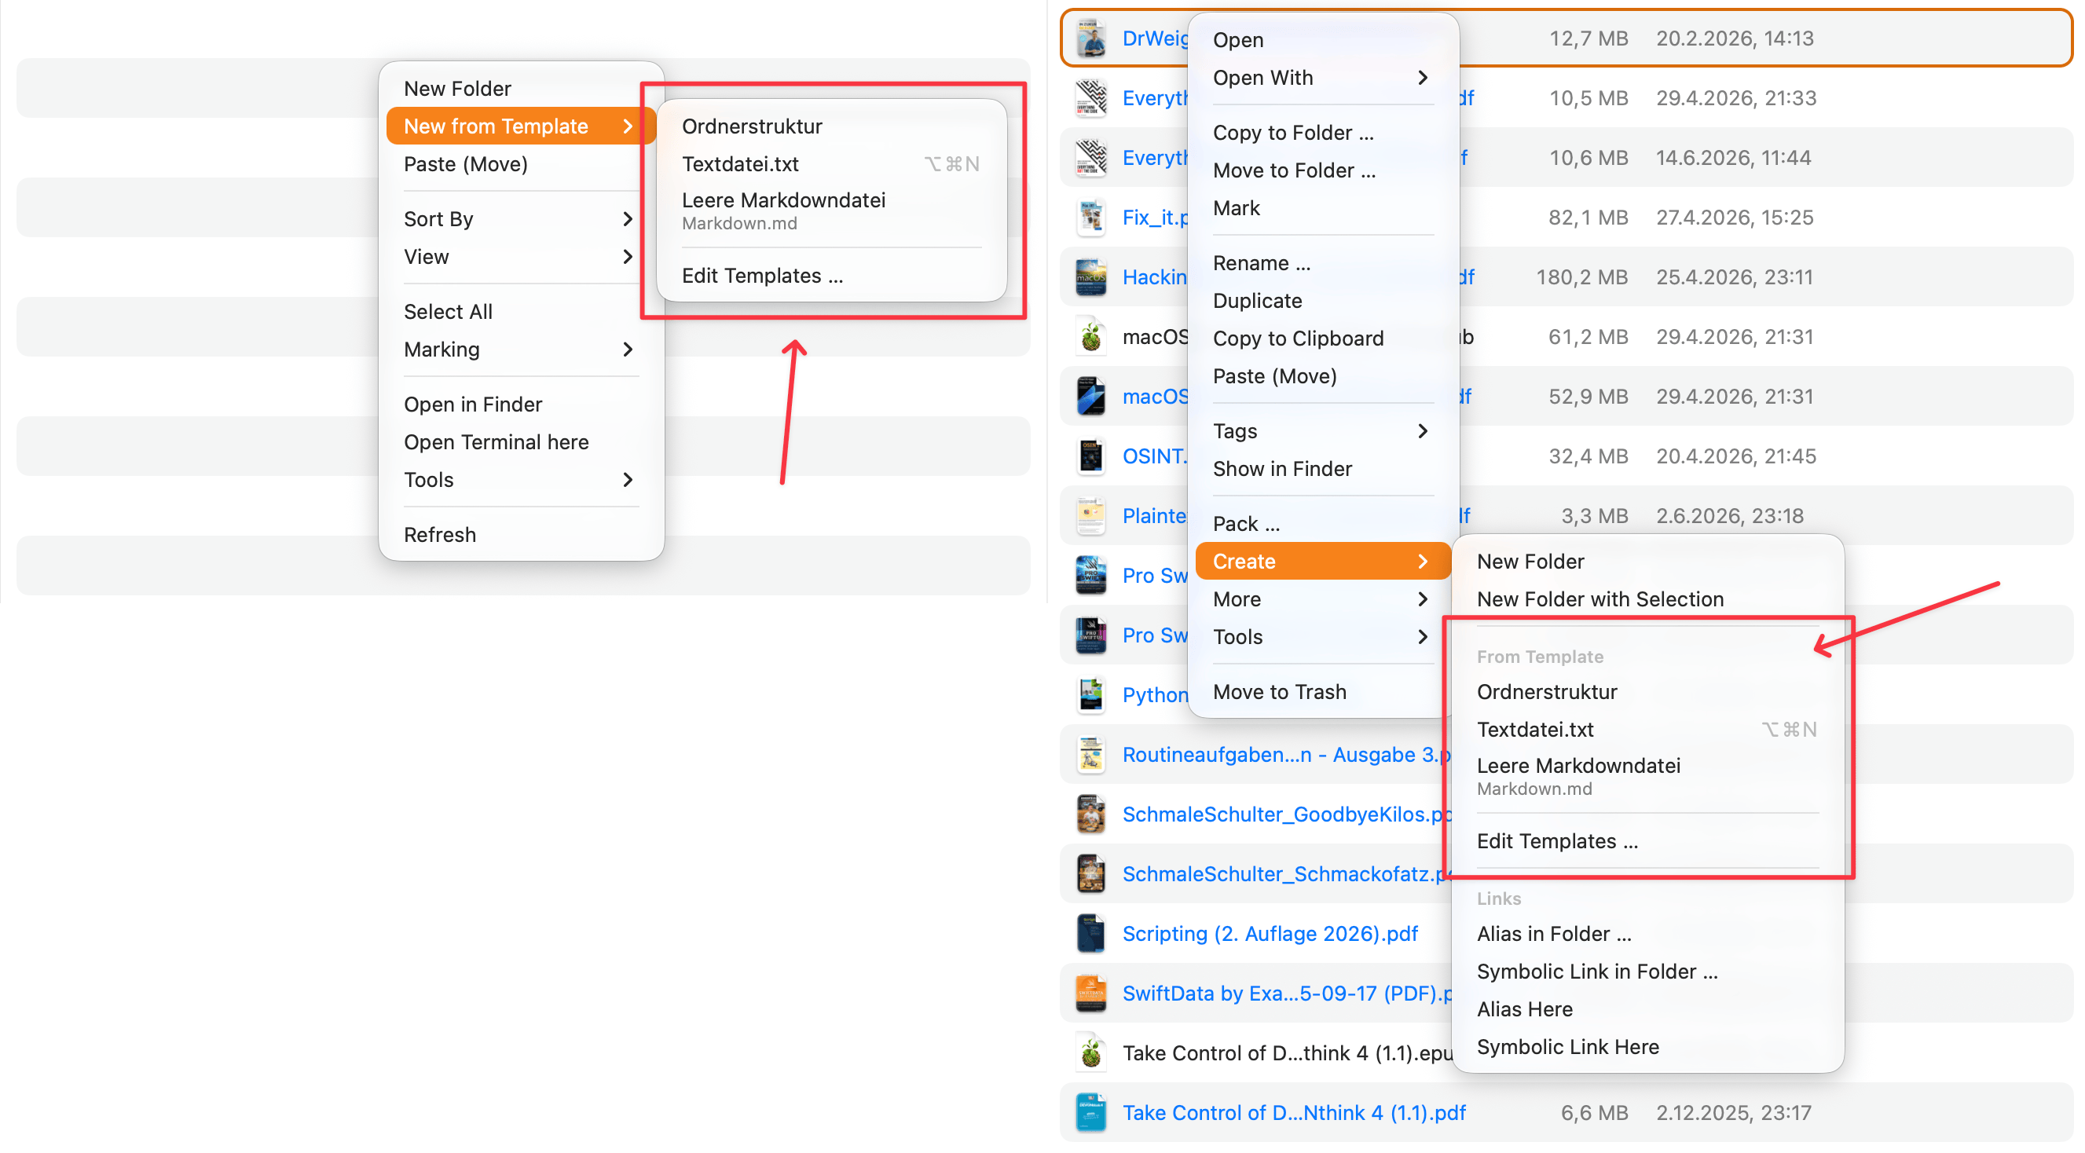2085x1153 pixels.
Task: Click the Scripting (2. Auflage 2026).pdf icon
Action: (1091, 933)
